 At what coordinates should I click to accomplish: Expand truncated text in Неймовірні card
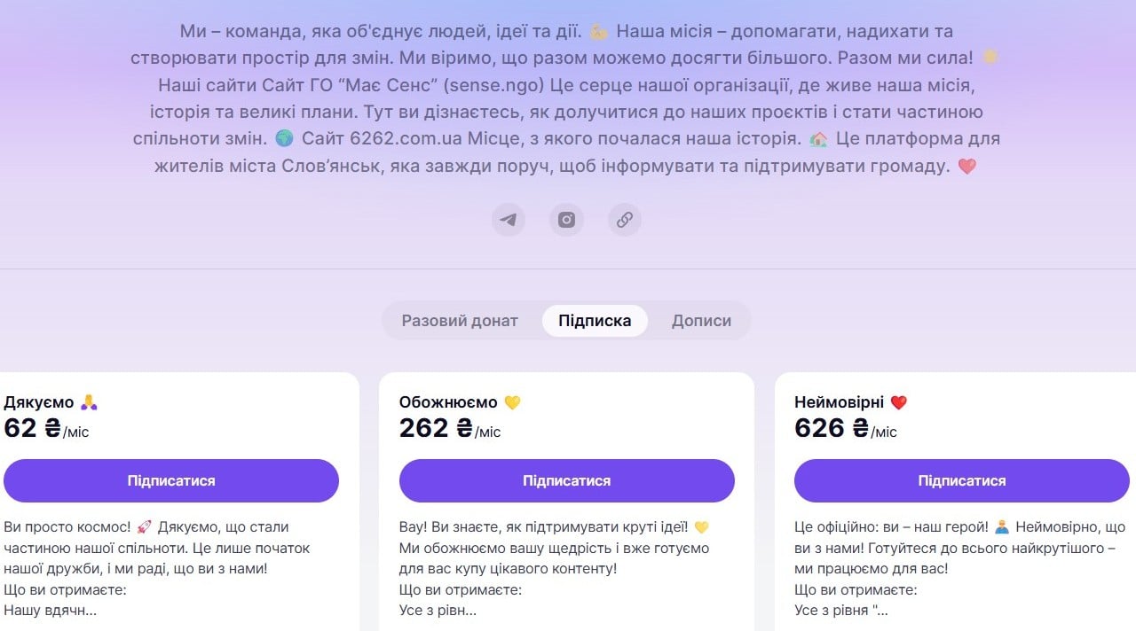coord(840,610)
